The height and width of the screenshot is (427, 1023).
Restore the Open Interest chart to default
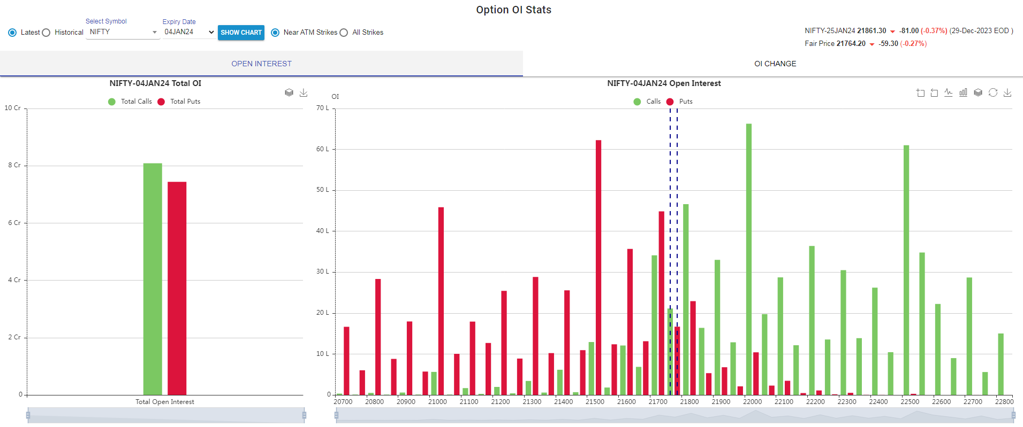point(993,93)
